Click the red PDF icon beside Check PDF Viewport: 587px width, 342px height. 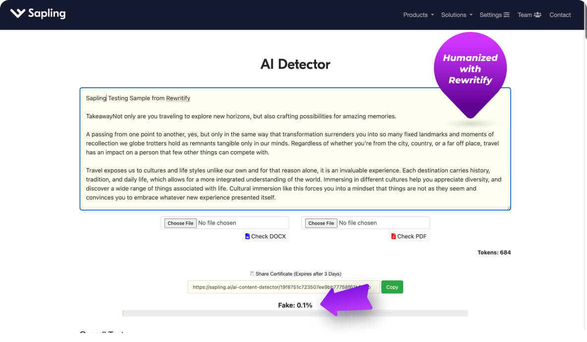pos(393,236)
